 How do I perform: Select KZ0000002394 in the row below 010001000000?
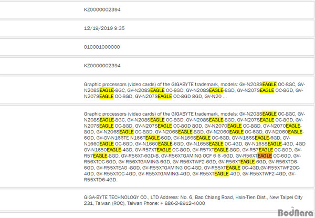click(x=102, y=66)
